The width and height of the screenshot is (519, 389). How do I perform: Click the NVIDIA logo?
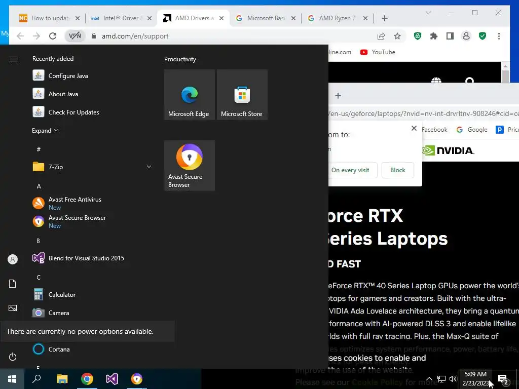448,150
